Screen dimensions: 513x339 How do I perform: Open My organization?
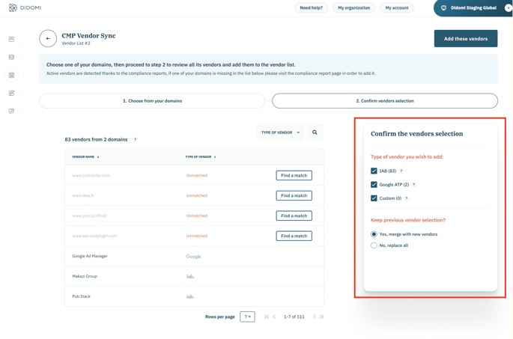[354, 7]
